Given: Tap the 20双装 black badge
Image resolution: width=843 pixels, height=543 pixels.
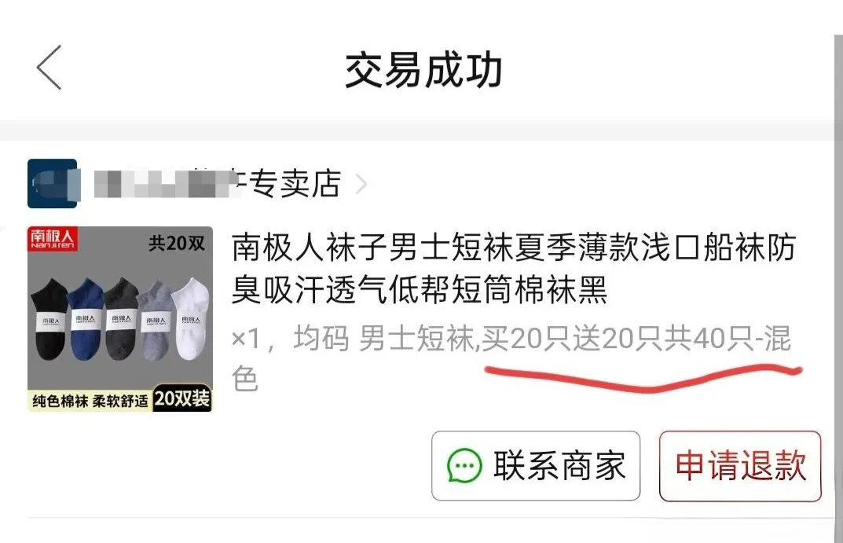Looking at the screenshot, I should 182,399.
